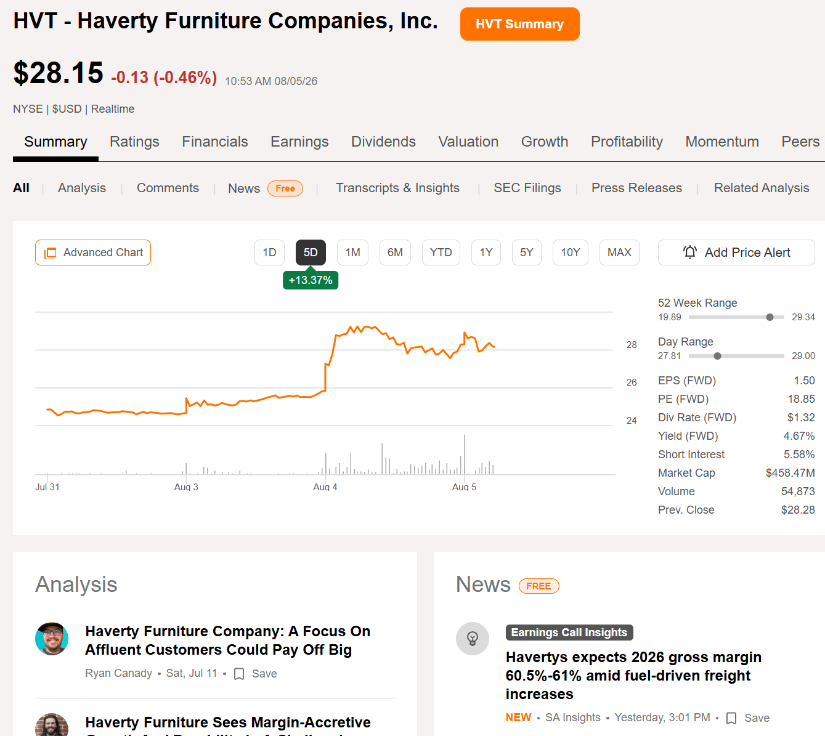The height and width of the screenshot is (736, 825).
Task: Go to the Earnings tab
Action: (x=299, y=142)
